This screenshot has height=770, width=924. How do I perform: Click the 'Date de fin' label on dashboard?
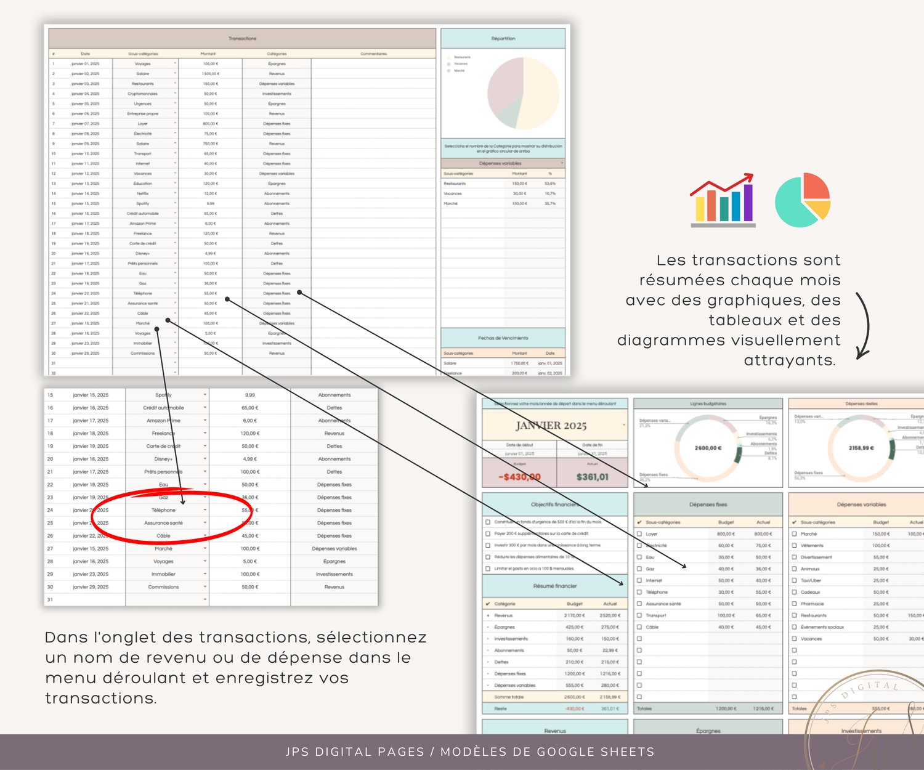tap(593, 445)
